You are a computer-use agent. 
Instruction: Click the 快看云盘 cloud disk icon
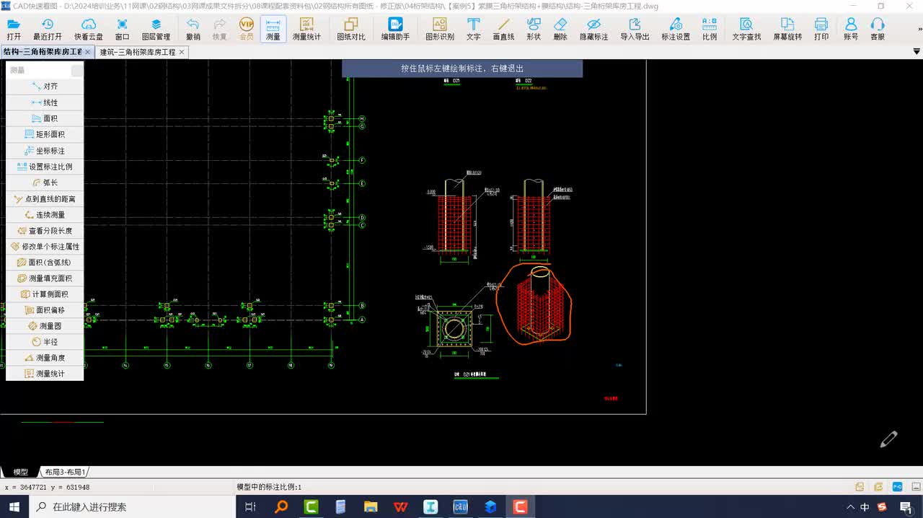click(88, 29)
